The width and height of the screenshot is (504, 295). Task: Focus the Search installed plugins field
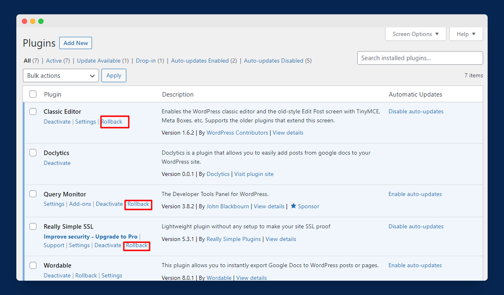420,58
